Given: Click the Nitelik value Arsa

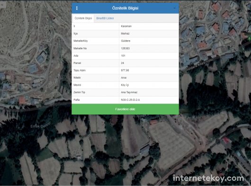Looking at the screenshot, I should coord(124,78).
